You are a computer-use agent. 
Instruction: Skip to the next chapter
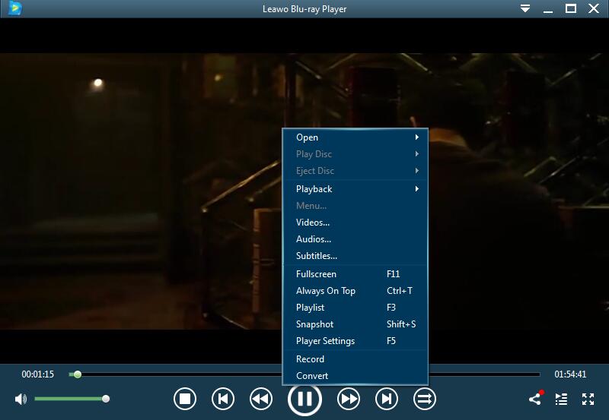point(387,399)
